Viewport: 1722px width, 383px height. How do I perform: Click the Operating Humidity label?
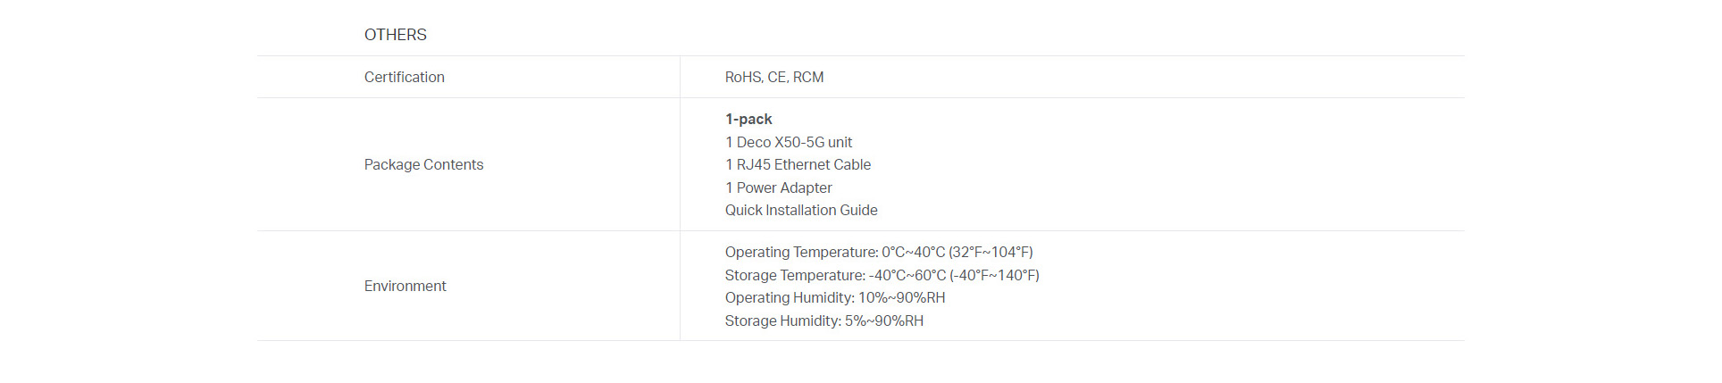pyautogui.click(x=790, y=297)
